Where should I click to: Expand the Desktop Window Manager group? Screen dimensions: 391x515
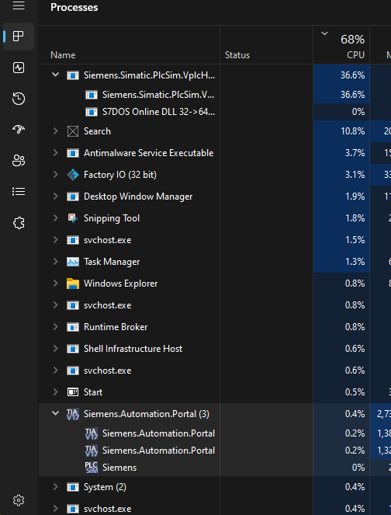[55, 197]
